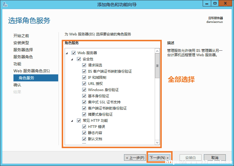Click the role services scrollbar thumb
The width and height of the screenshot is (234, 166).
point(157,66)
